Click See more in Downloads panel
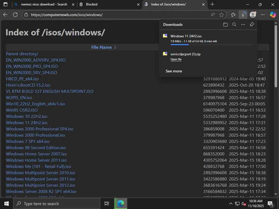This screenshot has height=209, width=279. 174,71
